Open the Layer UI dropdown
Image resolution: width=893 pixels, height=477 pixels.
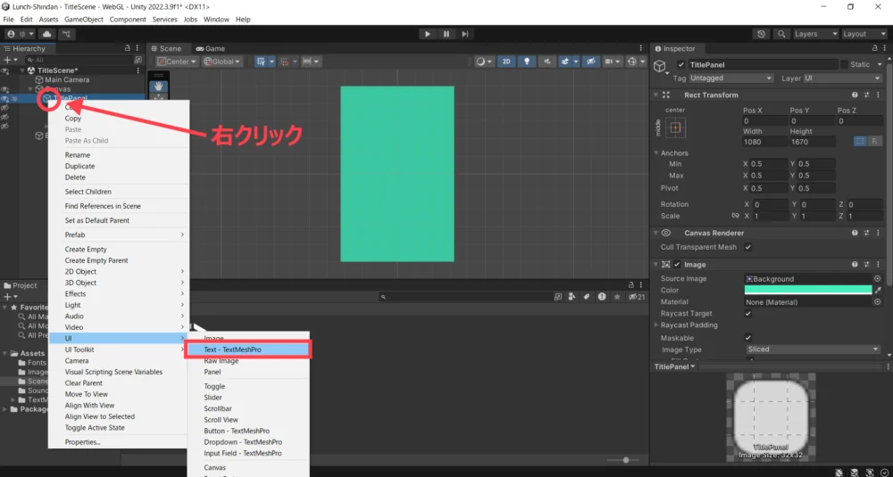coord(842,78)
